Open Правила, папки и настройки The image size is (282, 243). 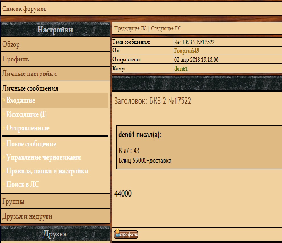pyautogui.click(x=47, y=171)
